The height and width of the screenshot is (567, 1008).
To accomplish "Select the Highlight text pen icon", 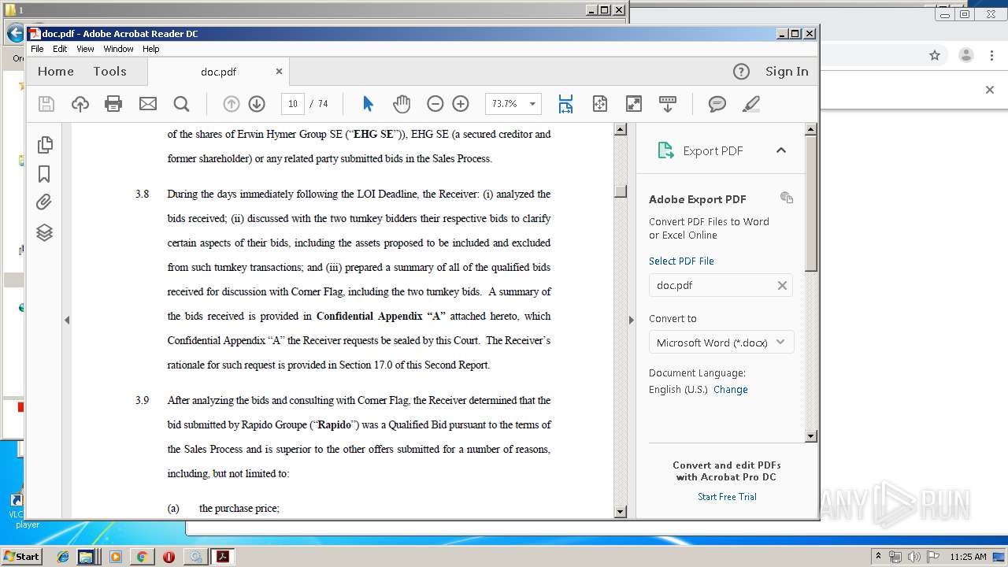I will tap(751, 104).
